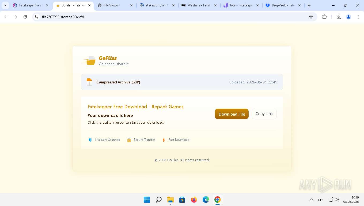
Task: Click the Malware Scanned label
Action: [x=108, y=140]
